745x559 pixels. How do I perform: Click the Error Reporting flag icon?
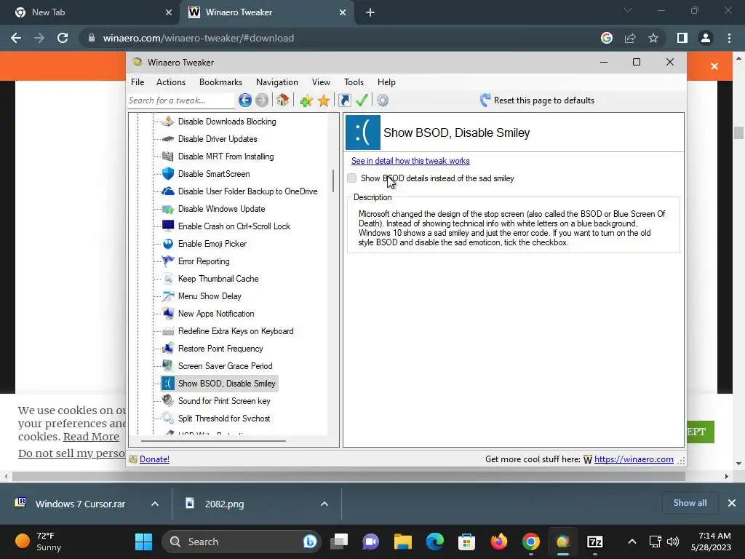[168, 261]
